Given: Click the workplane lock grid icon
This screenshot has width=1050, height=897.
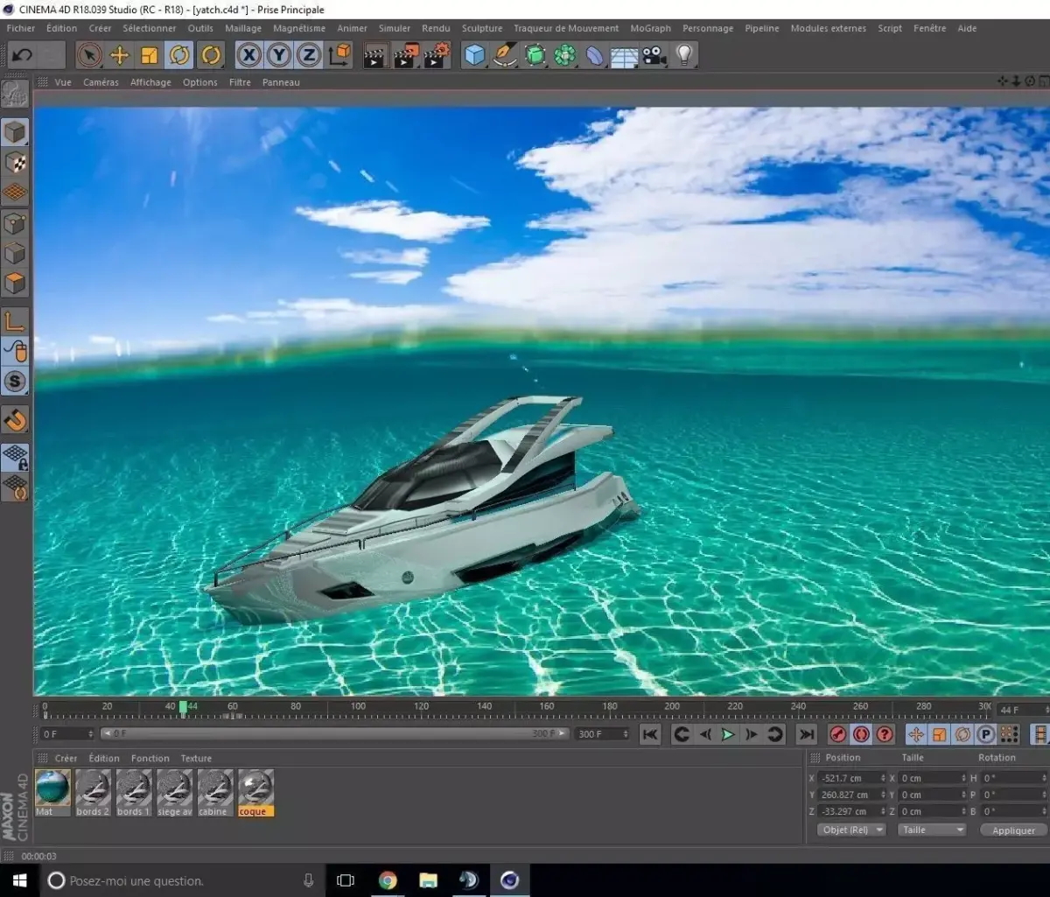Looking at the screenshot, I should click(15, 458).
